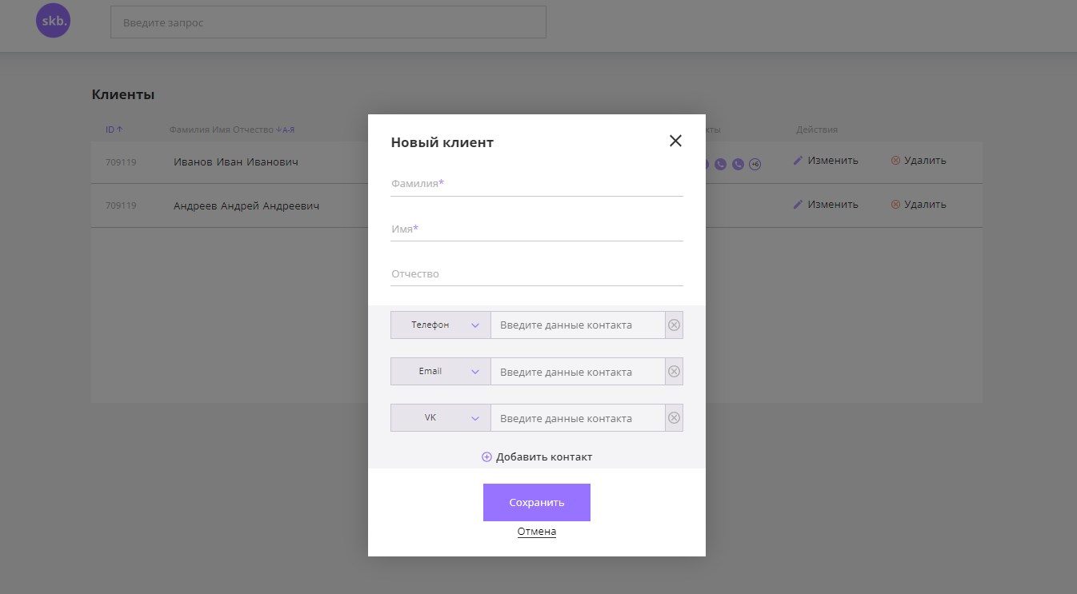Open the Email contact type dropdown
This screenshot has height=594, width=1077.
tap(440, 372)
